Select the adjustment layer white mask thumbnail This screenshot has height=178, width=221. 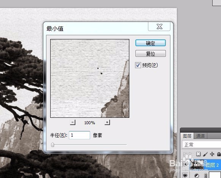215,175
